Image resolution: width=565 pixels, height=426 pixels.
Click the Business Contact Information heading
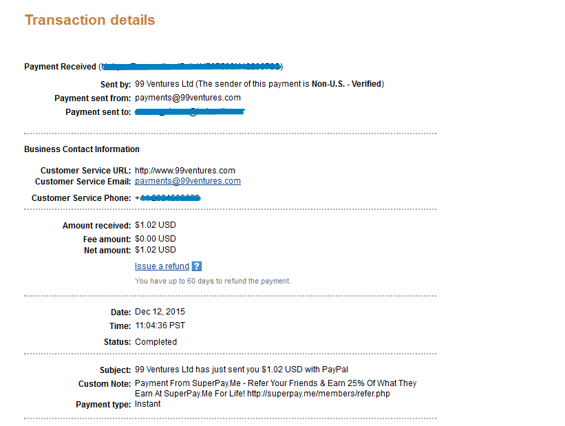82,149
